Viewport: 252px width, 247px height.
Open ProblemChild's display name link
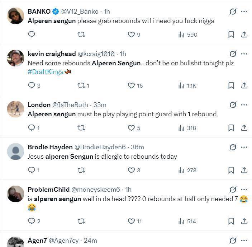click(48, 190)
